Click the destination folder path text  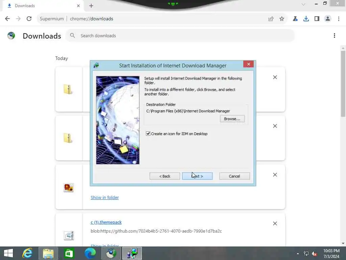point(188,111)
